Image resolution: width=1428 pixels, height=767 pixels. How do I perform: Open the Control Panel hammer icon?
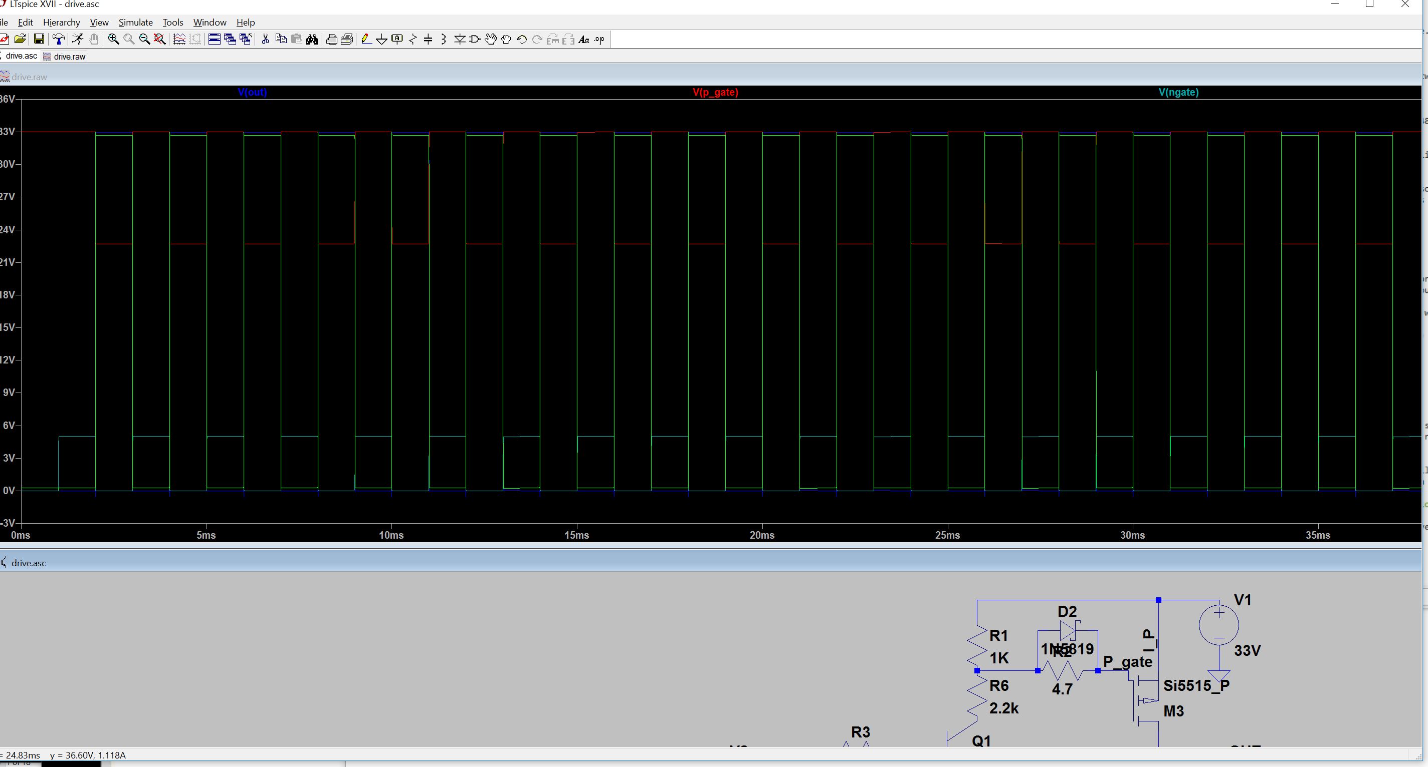[x=58, y=39]
